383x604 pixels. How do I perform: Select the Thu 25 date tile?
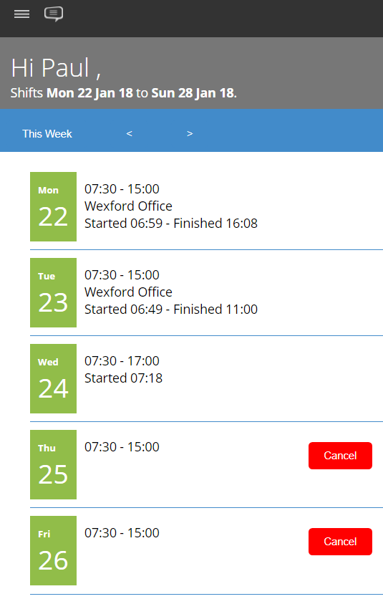point(53,464)
